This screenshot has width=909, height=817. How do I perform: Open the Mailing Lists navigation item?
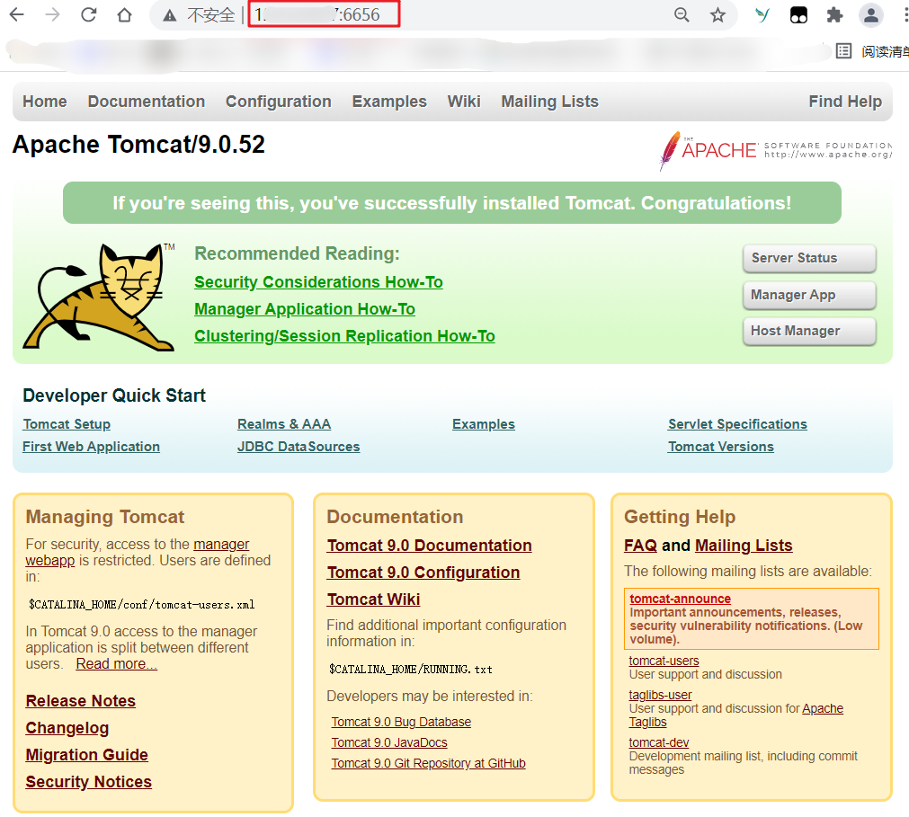pyautogui.click(x=549, y=102)
